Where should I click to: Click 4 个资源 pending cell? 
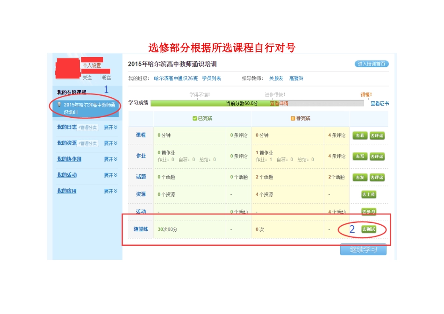(287, 194)
